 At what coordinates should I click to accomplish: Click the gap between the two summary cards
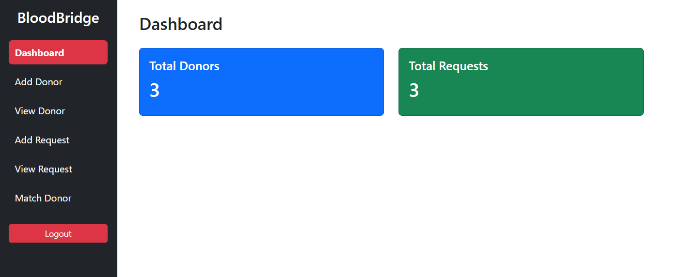click(391, 82)
